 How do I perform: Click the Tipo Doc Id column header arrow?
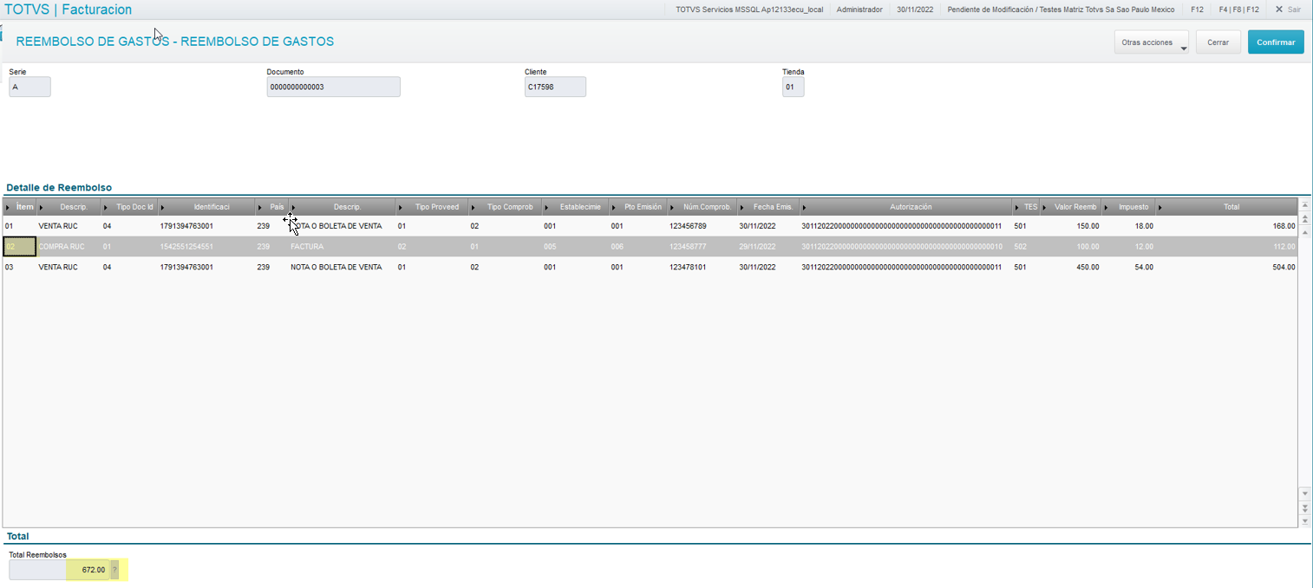107,207
